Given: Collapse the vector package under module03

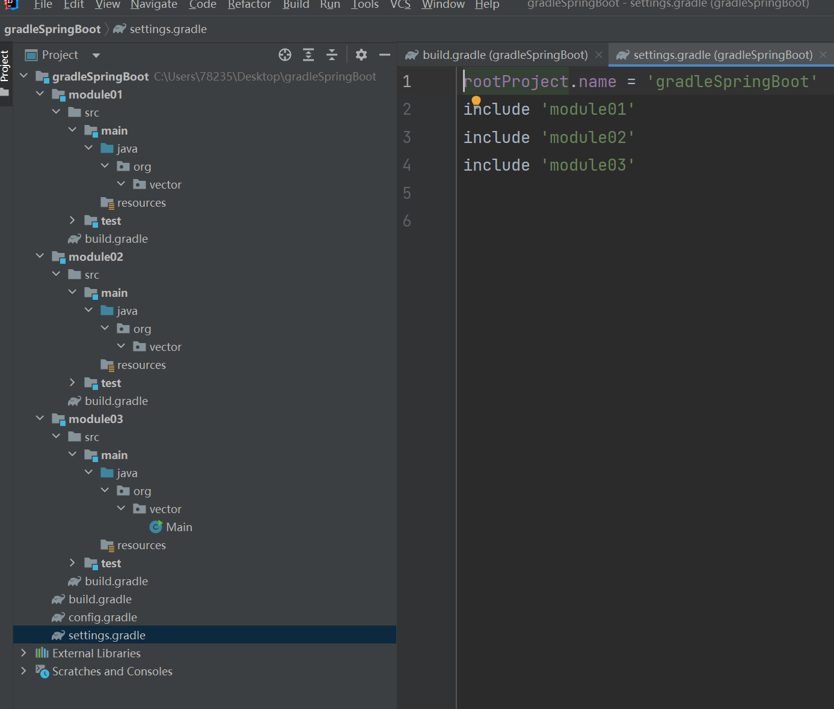Looking at the screenshot, I should pos(121,508).
